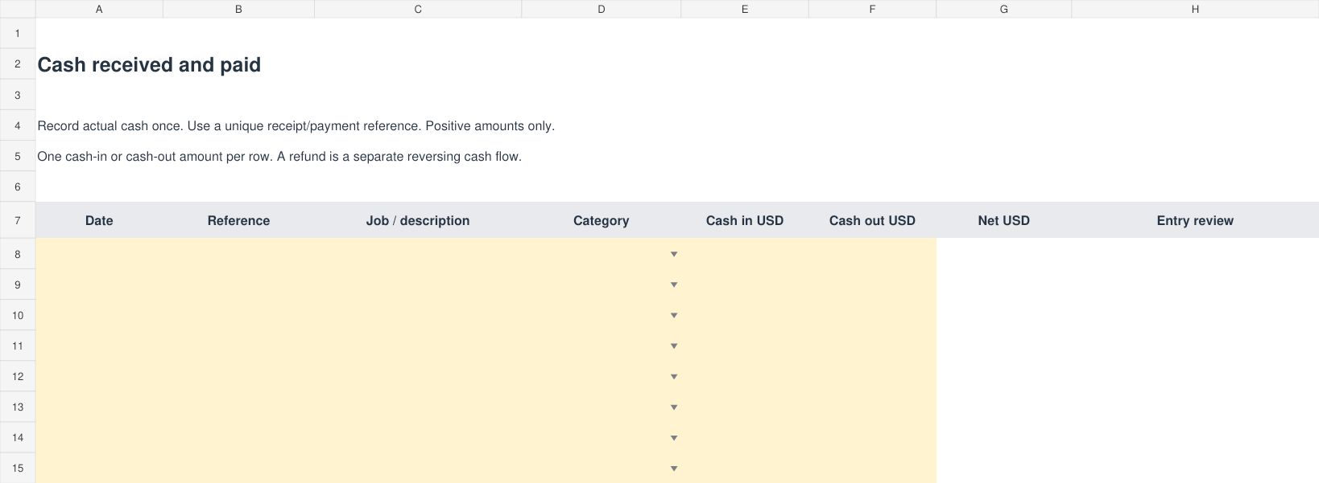This screenshot has width=1319, height=483.
Task: Click the Reference input cell in row 15
Action: pyautogui.click(x=238, y=468)
